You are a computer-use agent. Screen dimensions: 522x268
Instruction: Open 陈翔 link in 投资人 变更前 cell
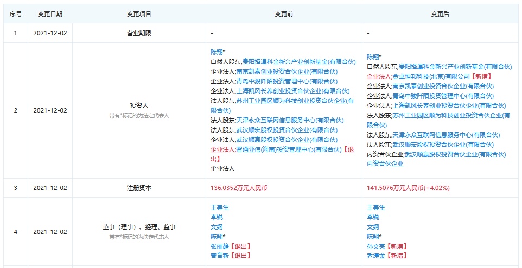pyautogui.click(x=217, y=52)
